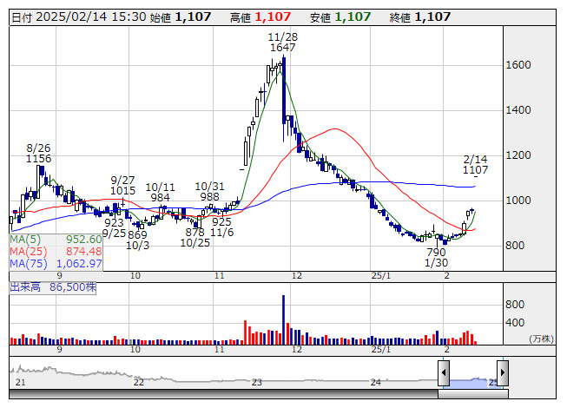567x408 pixels.
Task: Click the 790 1/30 low label
Action: (436, 257)
